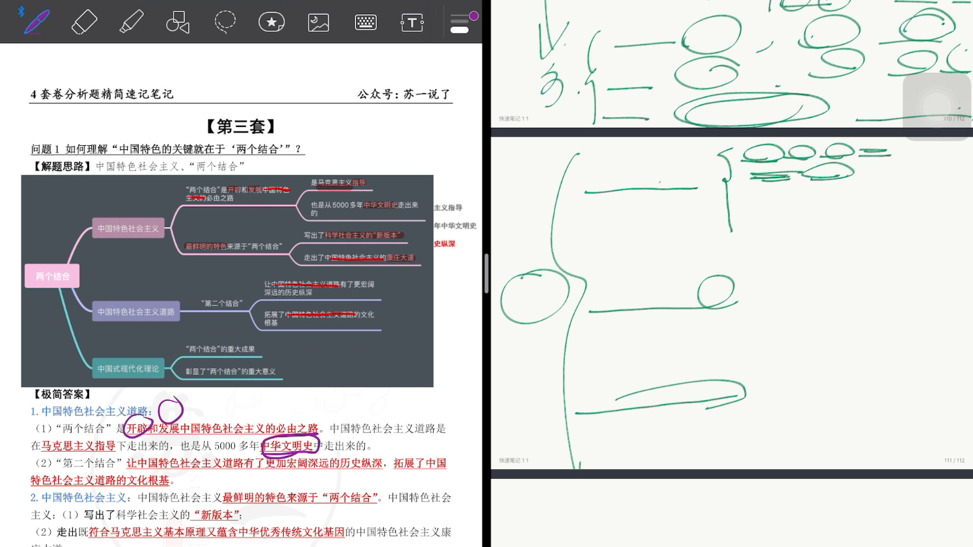This screenshot has width=973, height=547.
Task: Tap the red '马克思主义指导' phrase
Action: [x=78, y=446]
